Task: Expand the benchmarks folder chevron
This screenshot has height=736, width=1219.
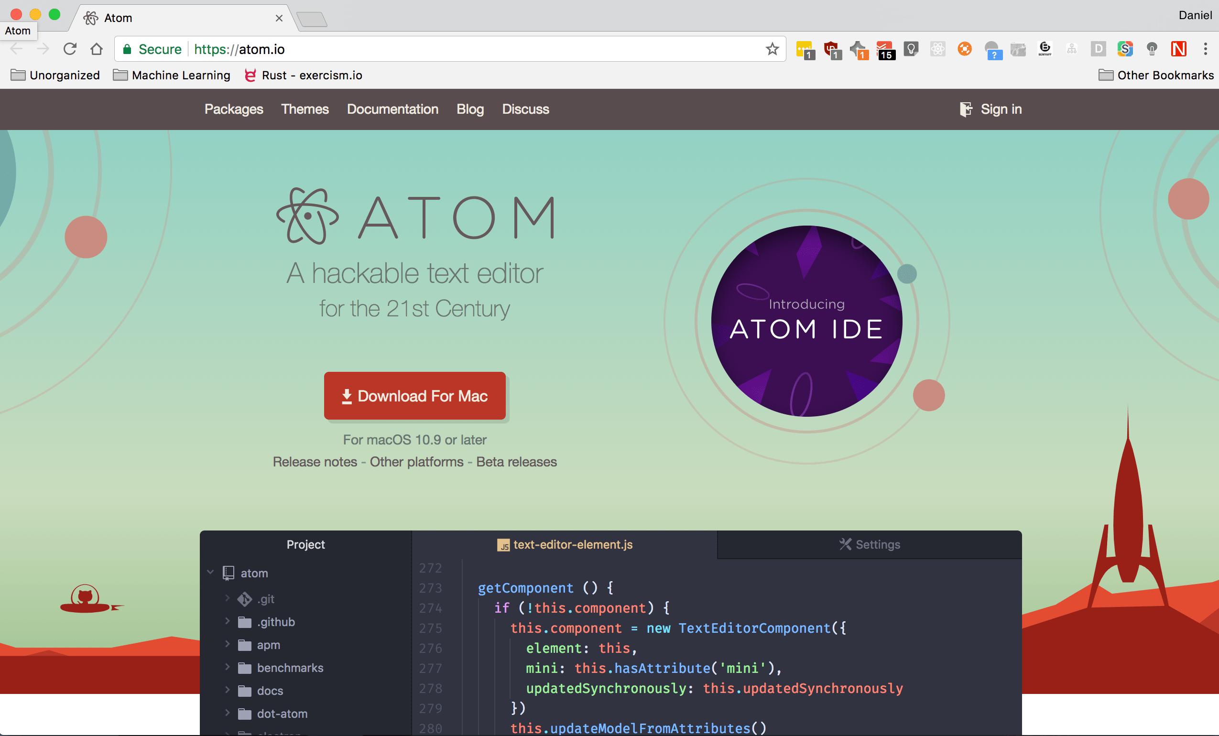Action: click(227, 667)
